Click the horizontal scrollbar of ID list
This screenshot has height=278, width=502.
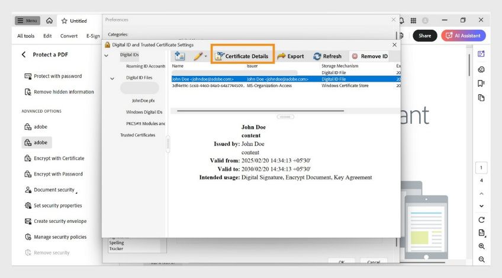(x=260, y=111)
